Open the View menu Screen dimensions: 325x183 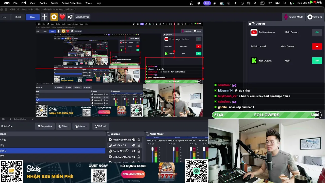[x=32, y=3]
